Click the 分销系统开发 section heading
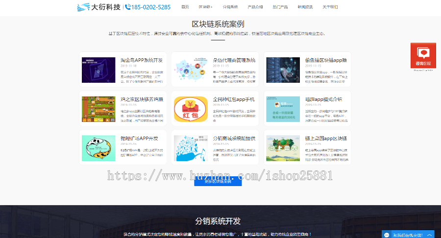 pos(218,221)
